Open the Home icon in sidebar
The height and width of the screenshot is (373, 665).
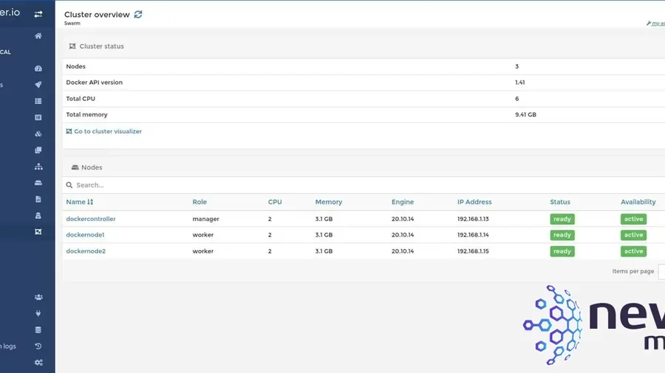coord(38,36)
